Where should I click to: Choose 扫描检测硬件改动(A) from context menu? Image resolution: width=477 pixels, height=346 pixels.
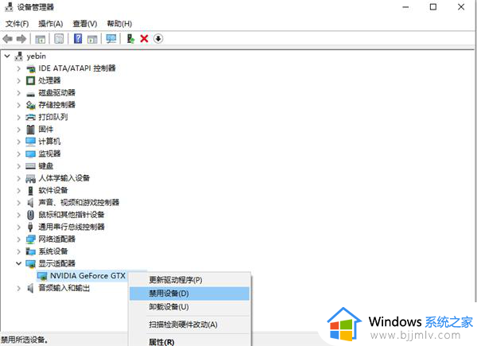189,325
